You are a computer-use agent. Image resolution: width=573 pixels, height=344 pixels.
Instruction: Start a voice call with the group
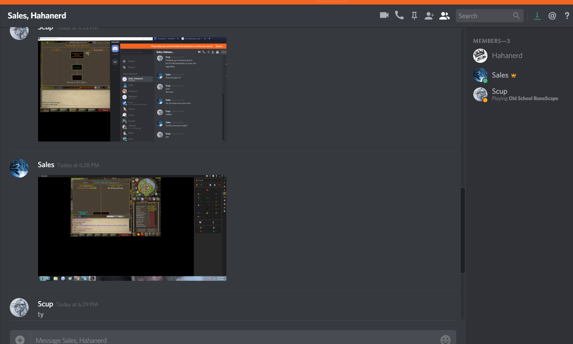(399, 15)
